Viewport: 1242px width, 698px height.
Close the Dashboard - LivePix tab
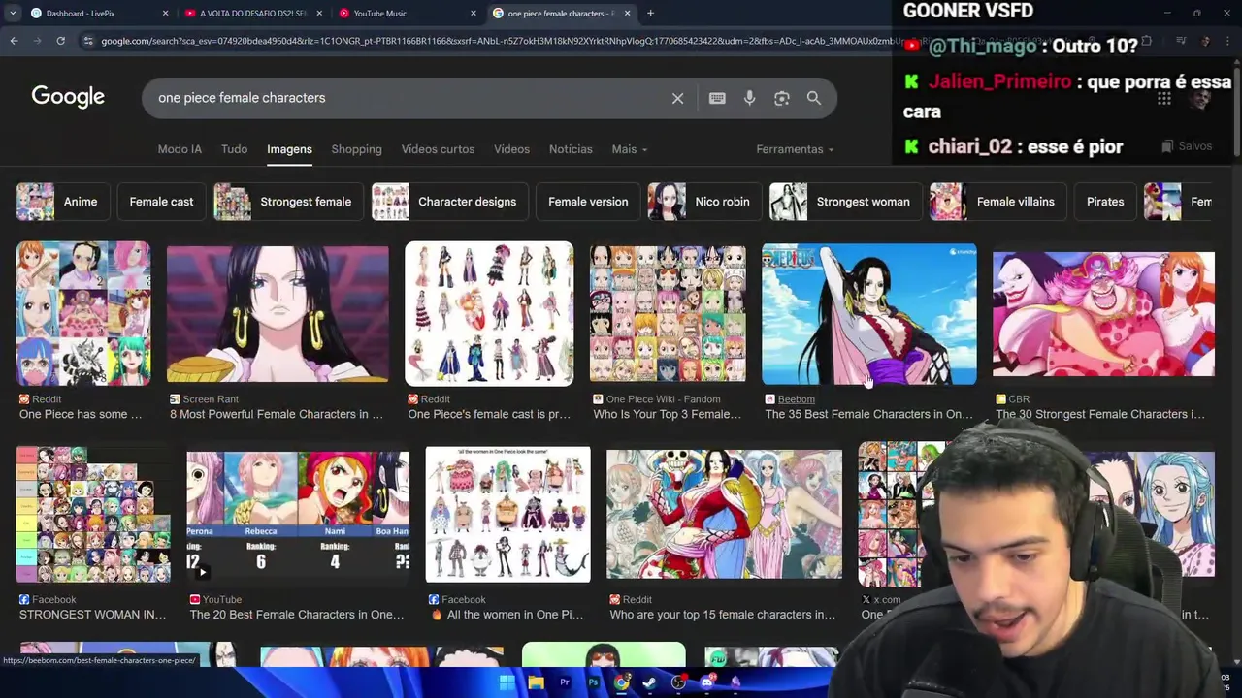(x=165, y=13)
